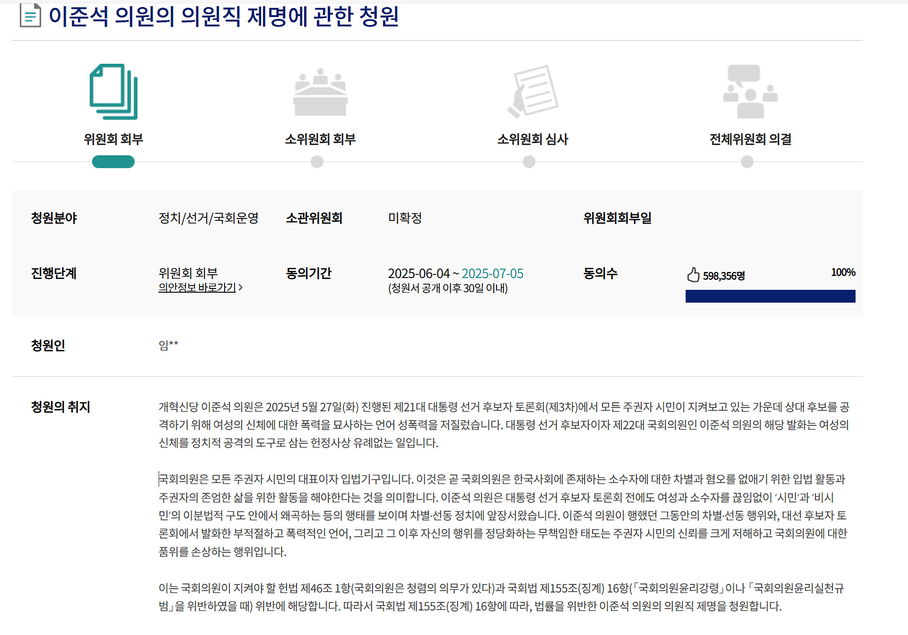This screenshot has height=635, width=908.
Task: Click the navy consent progress bar
Action: coord(770,296)
